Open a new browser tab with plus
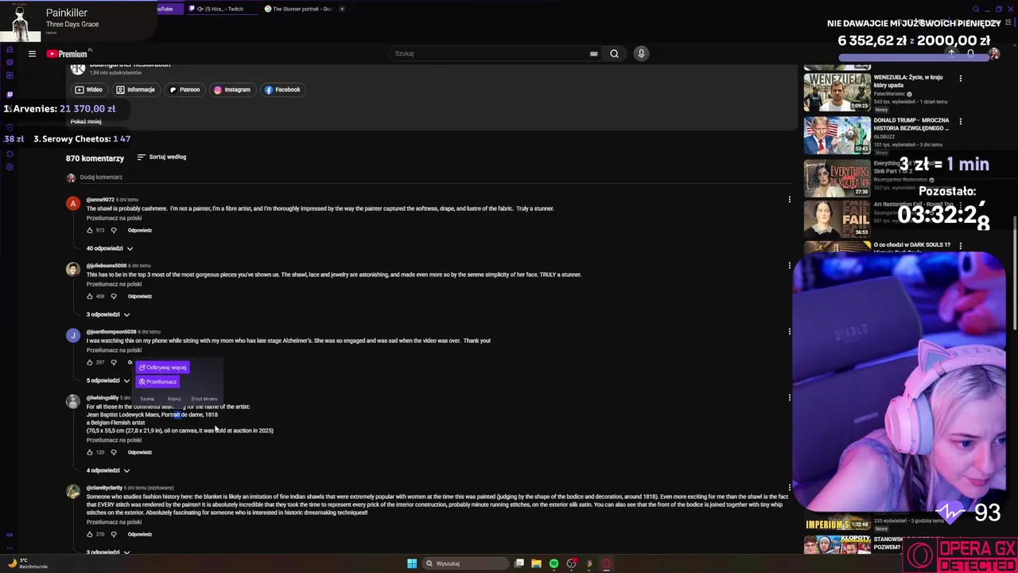 (342, 9)
